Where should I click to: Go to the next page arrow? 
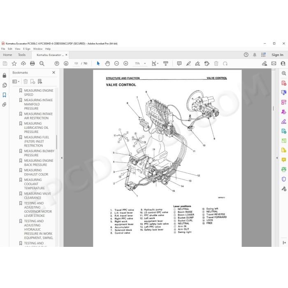(x=66, y=63)
